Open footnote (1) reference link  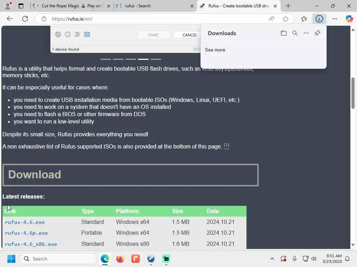coord(226,146)
